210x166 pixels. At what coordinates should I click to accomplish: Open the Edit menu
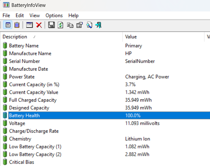[20, 15]
